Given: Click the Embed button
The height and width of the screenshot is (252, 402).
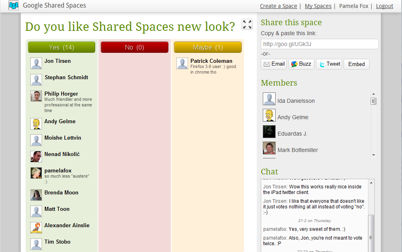Looking at the screenshot, I should pos(356,64).
